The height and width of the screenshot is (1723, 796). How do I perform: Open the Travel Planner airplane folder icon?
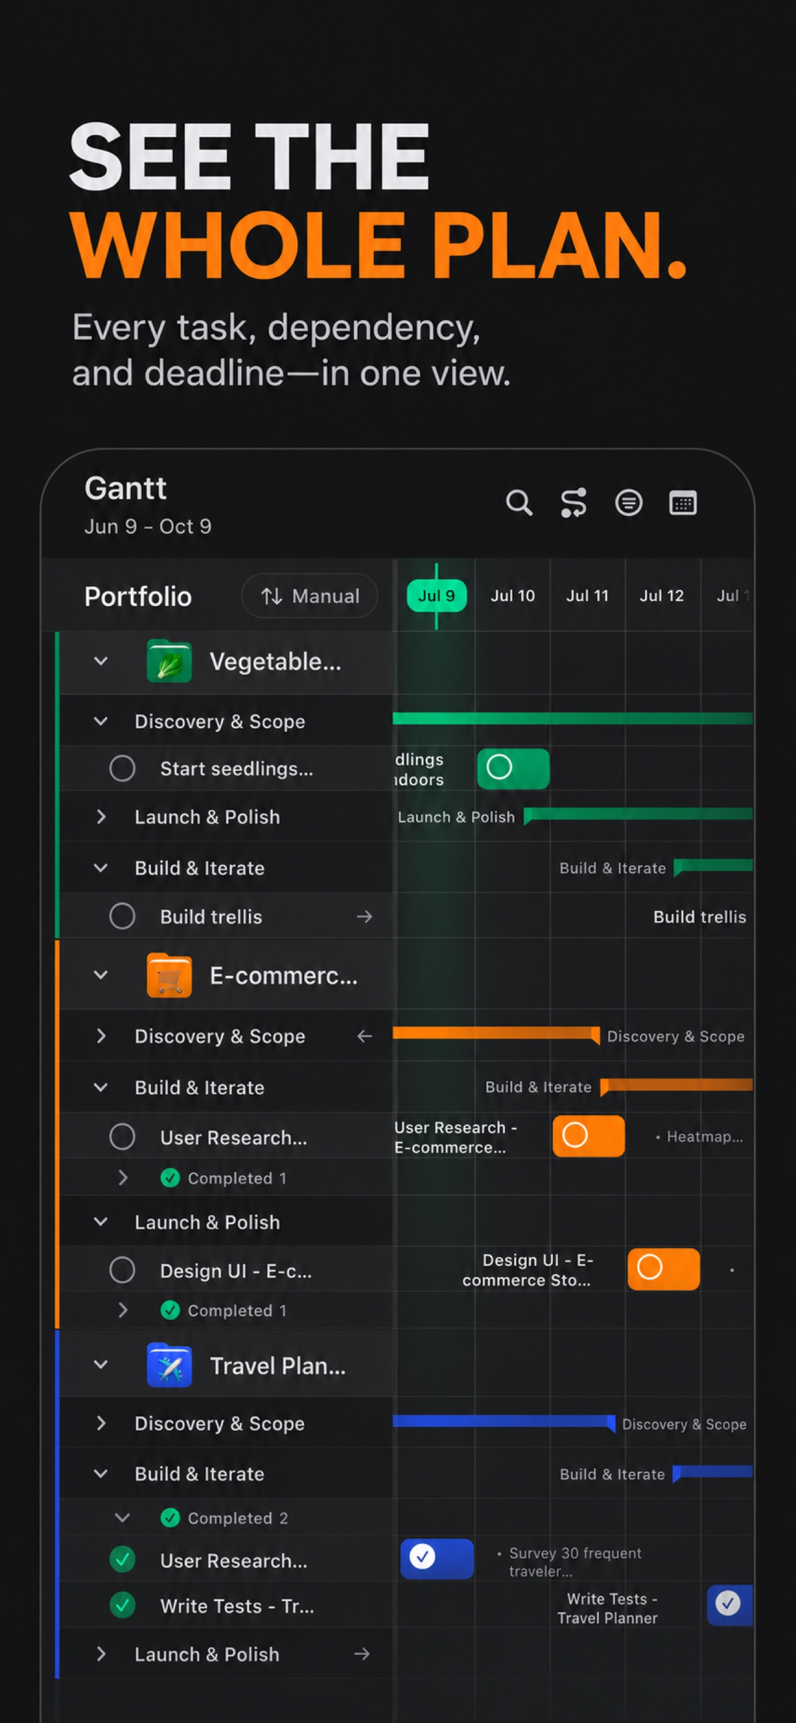169,1365
